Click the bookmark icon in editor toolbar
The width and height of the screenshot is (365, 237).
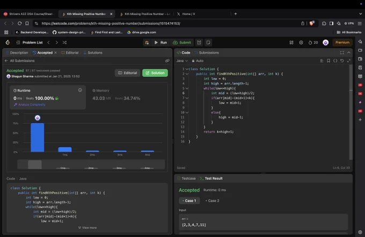(328, 61)
